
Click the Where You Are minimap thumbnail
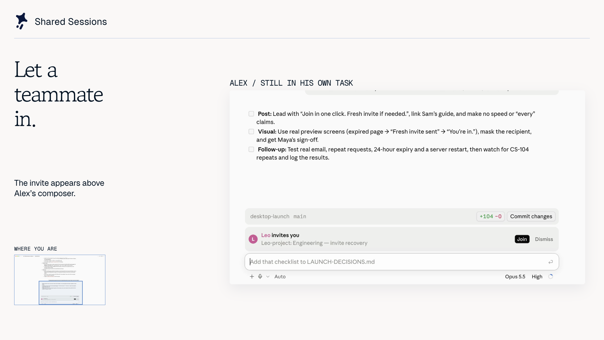pyautogui.click(x=60, y=280)
